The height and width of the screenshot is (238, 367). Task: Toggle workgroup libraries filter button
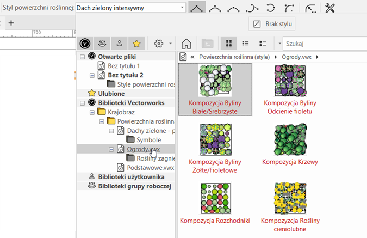tap(101, 44)
